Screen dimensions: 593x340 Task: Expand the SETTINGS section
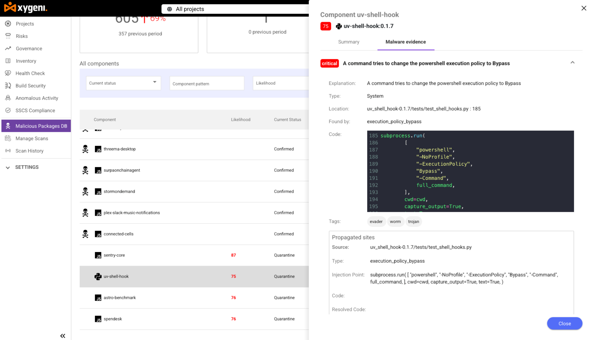(x=27, y=167)
